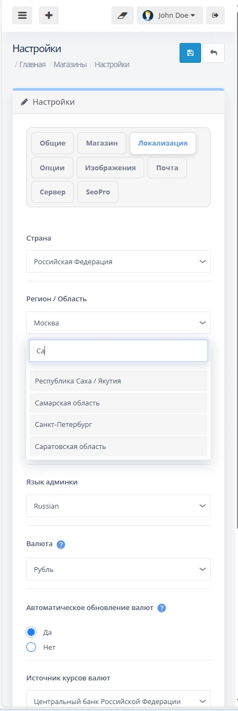The height and width of the screenshot is (711, 238).
Task: Choose Санкт-Петербург from the region list
Action: [118, 424]
